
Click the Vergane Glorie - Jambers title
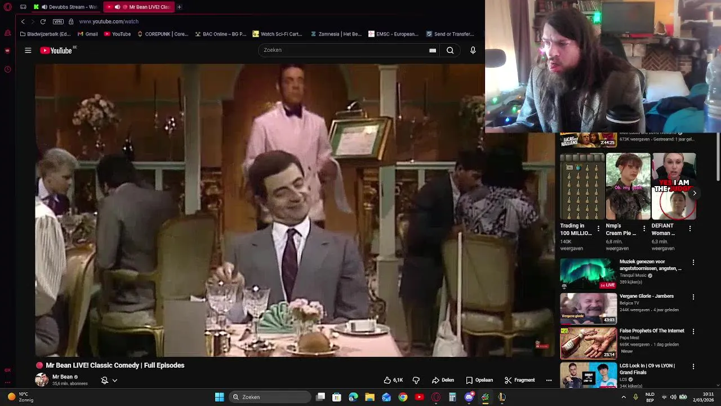(647, 296)
